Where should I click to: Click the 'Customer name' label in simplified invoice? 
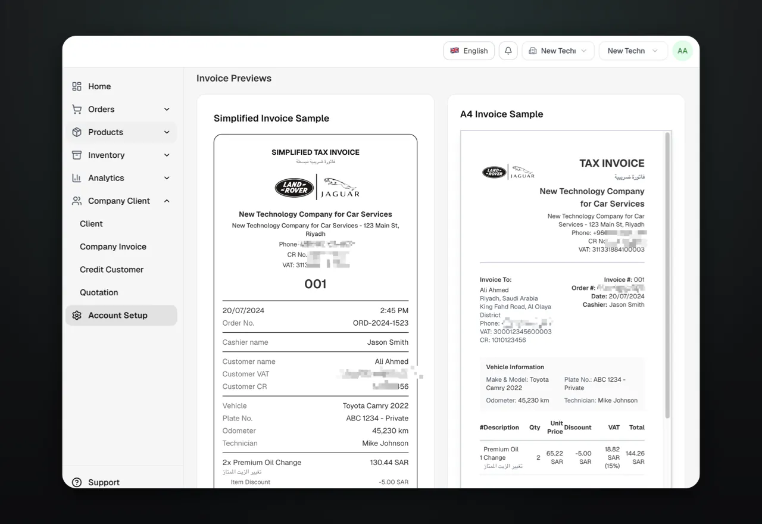pyautogui.click(x=249, y=362)
